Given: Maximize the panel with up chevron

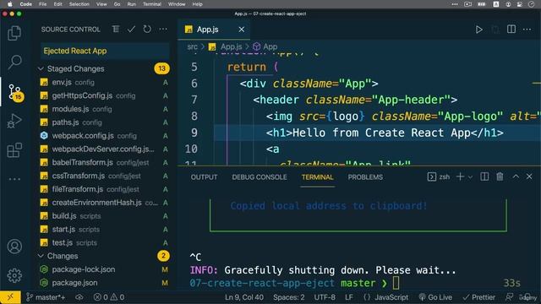Looking at the screenshot, I should [516, 176].
